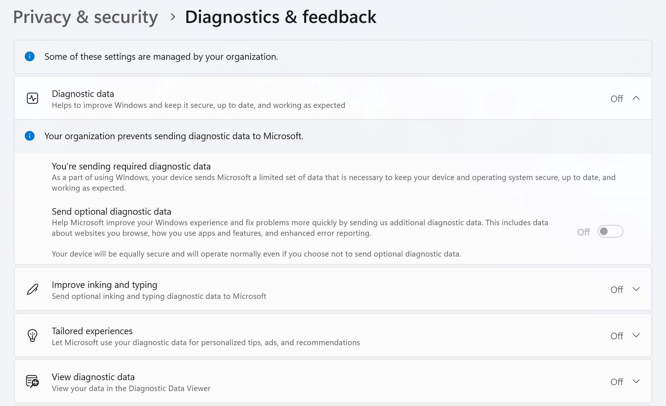Click the breadcrumb arrow separator
This screenshot has height=406, width=666.
click(173, 17)
